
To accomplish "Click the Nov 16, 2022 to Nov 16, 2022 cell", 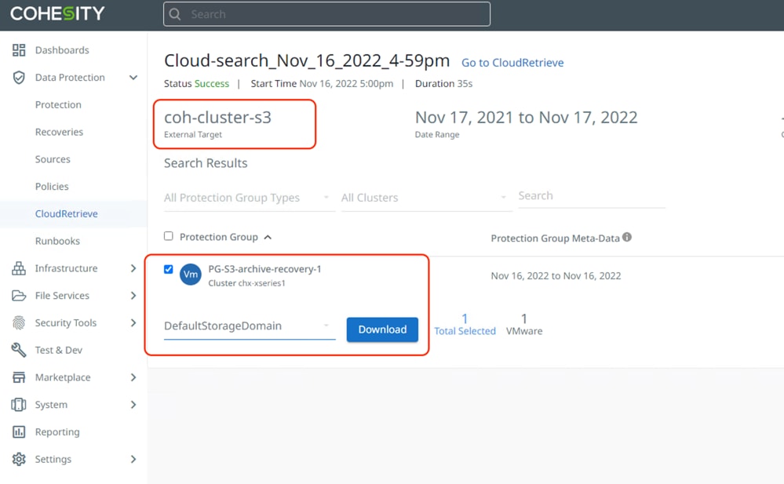I will pyautogui.click(x=556, y=276).
